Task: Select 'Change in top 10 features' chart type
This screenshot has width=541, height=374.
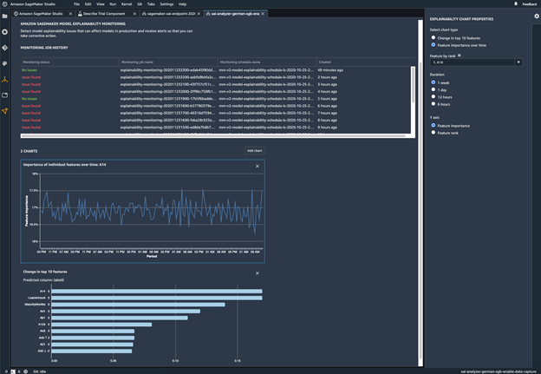Action: (433, 37)
